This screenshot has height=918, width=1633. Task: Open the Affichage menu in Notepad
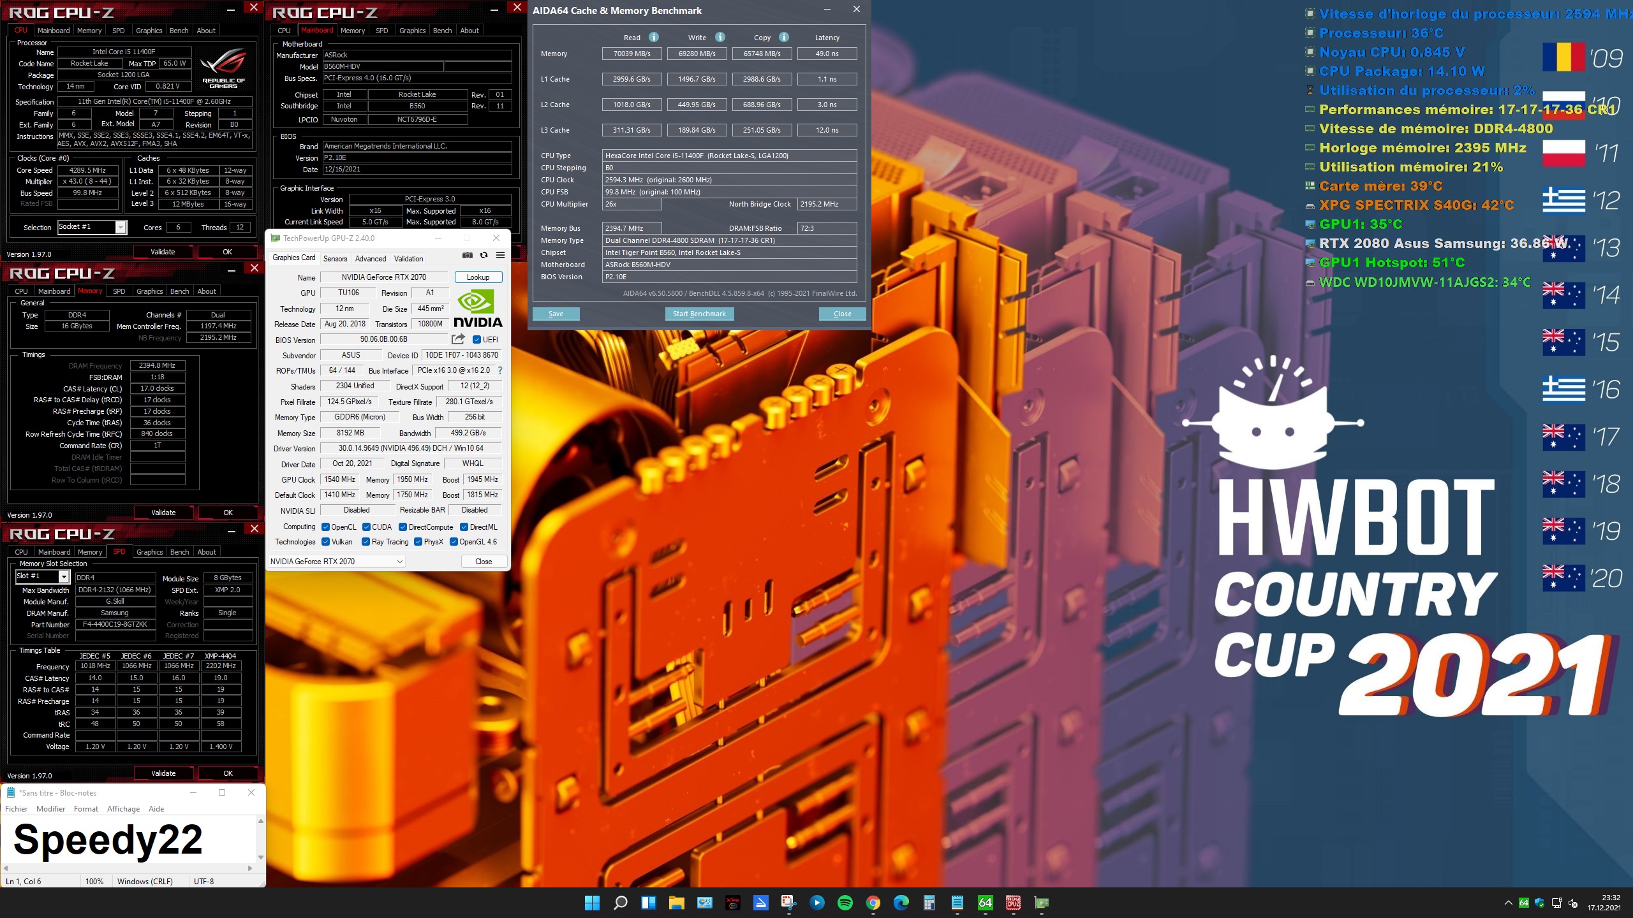click(x=123, y=808)
